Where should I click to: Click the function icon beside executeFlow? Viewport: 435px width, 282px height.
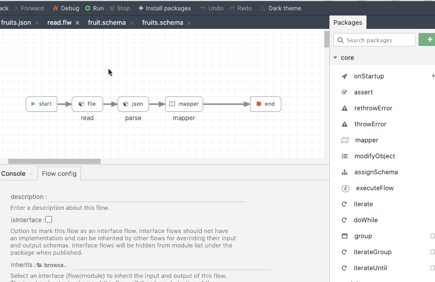point(345,189)
